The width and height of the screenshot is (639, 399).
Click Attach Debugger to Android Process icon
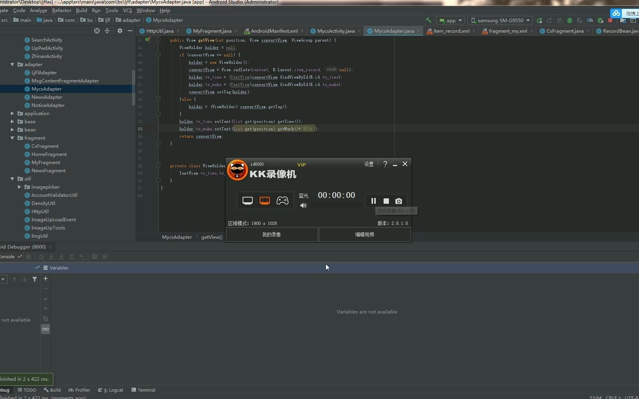click(x=600, y=21)
